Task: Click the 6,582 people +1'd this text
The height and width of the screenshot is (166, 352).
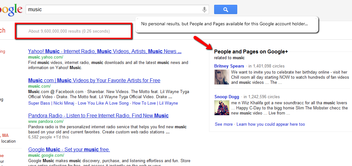Action: pyautogui.click(x=48, y=137)
